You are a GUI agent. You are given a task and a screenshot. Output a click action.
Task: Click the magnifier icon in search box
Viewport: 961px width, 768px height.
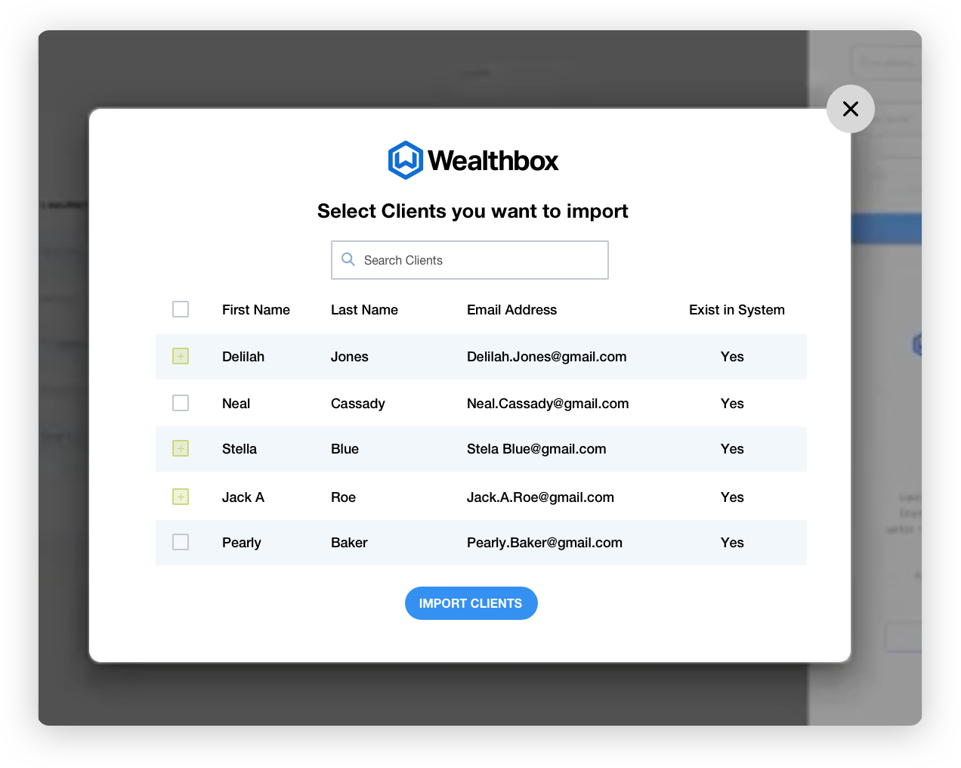(348, 259)
